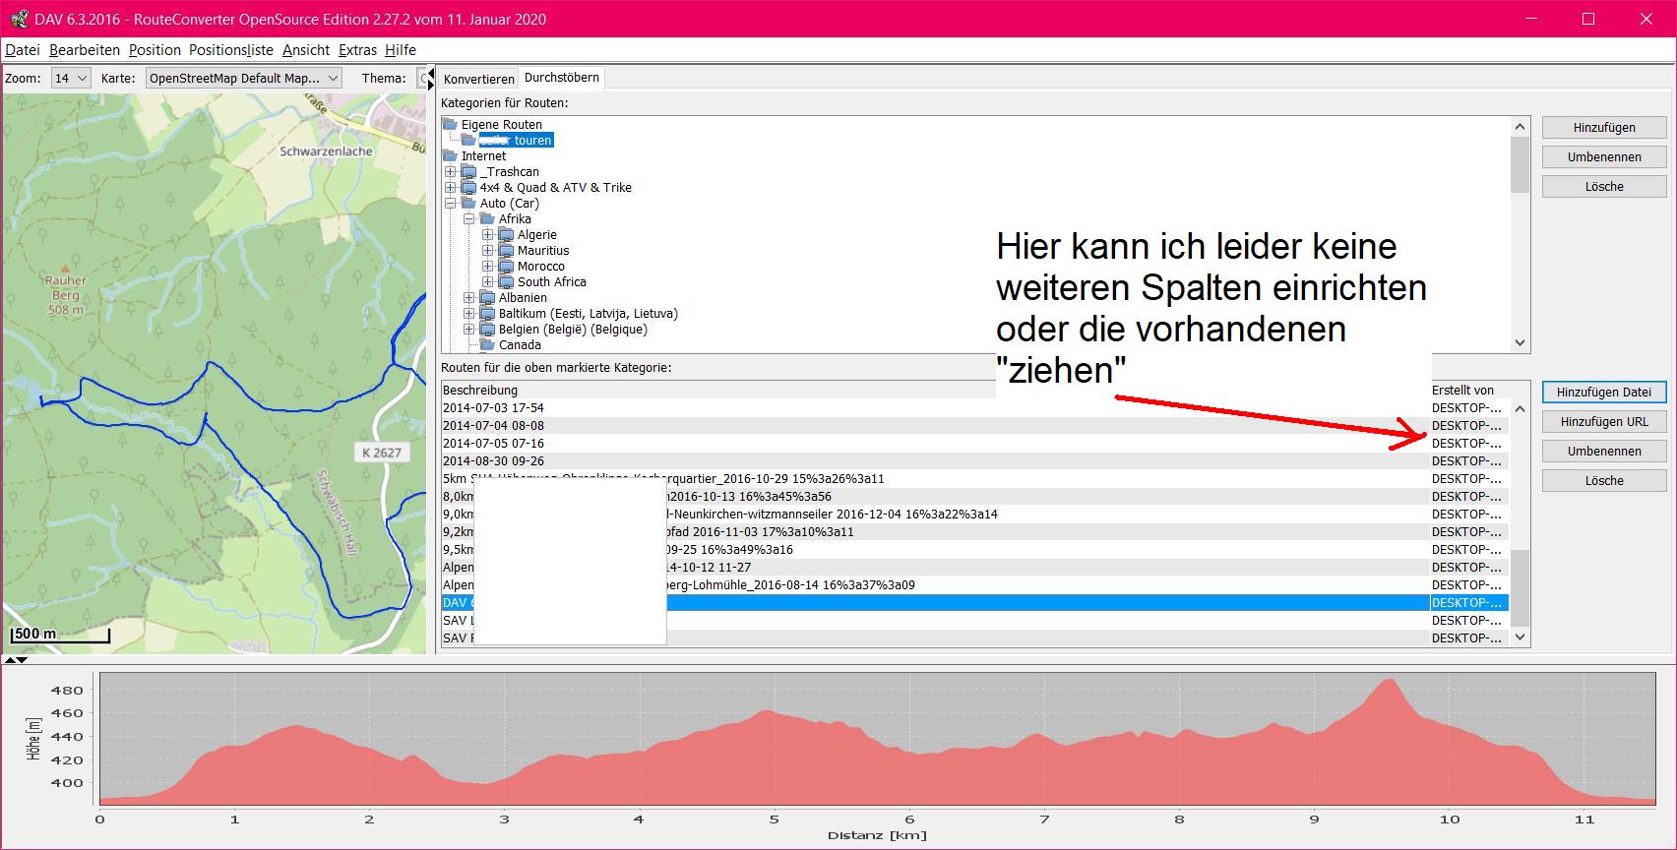Screen dimensions: 1677x850
Task: Click the South Africa folder icon
Action: coord(506,282)
